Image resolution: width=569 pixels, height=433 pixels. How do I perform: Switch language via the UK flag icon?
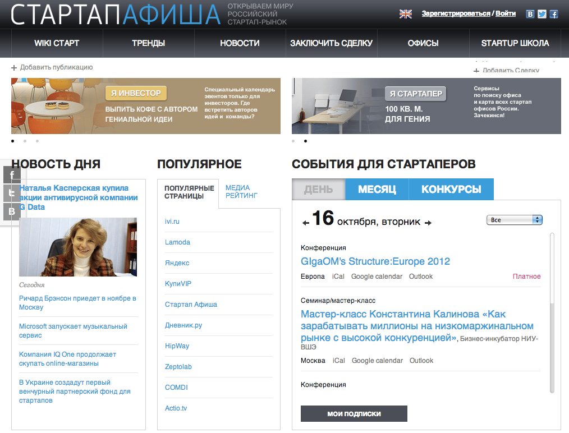(405, 14)
